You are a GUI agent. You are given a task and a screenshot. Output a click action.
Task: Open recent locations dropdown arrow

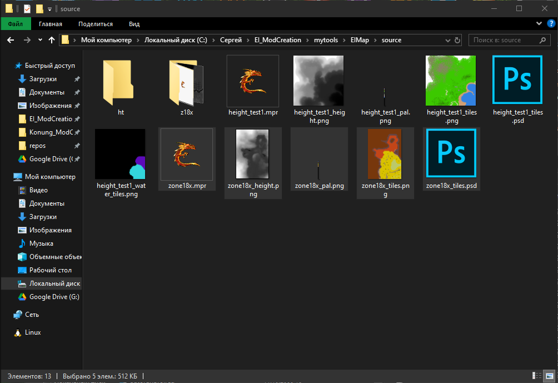[40, 40]
